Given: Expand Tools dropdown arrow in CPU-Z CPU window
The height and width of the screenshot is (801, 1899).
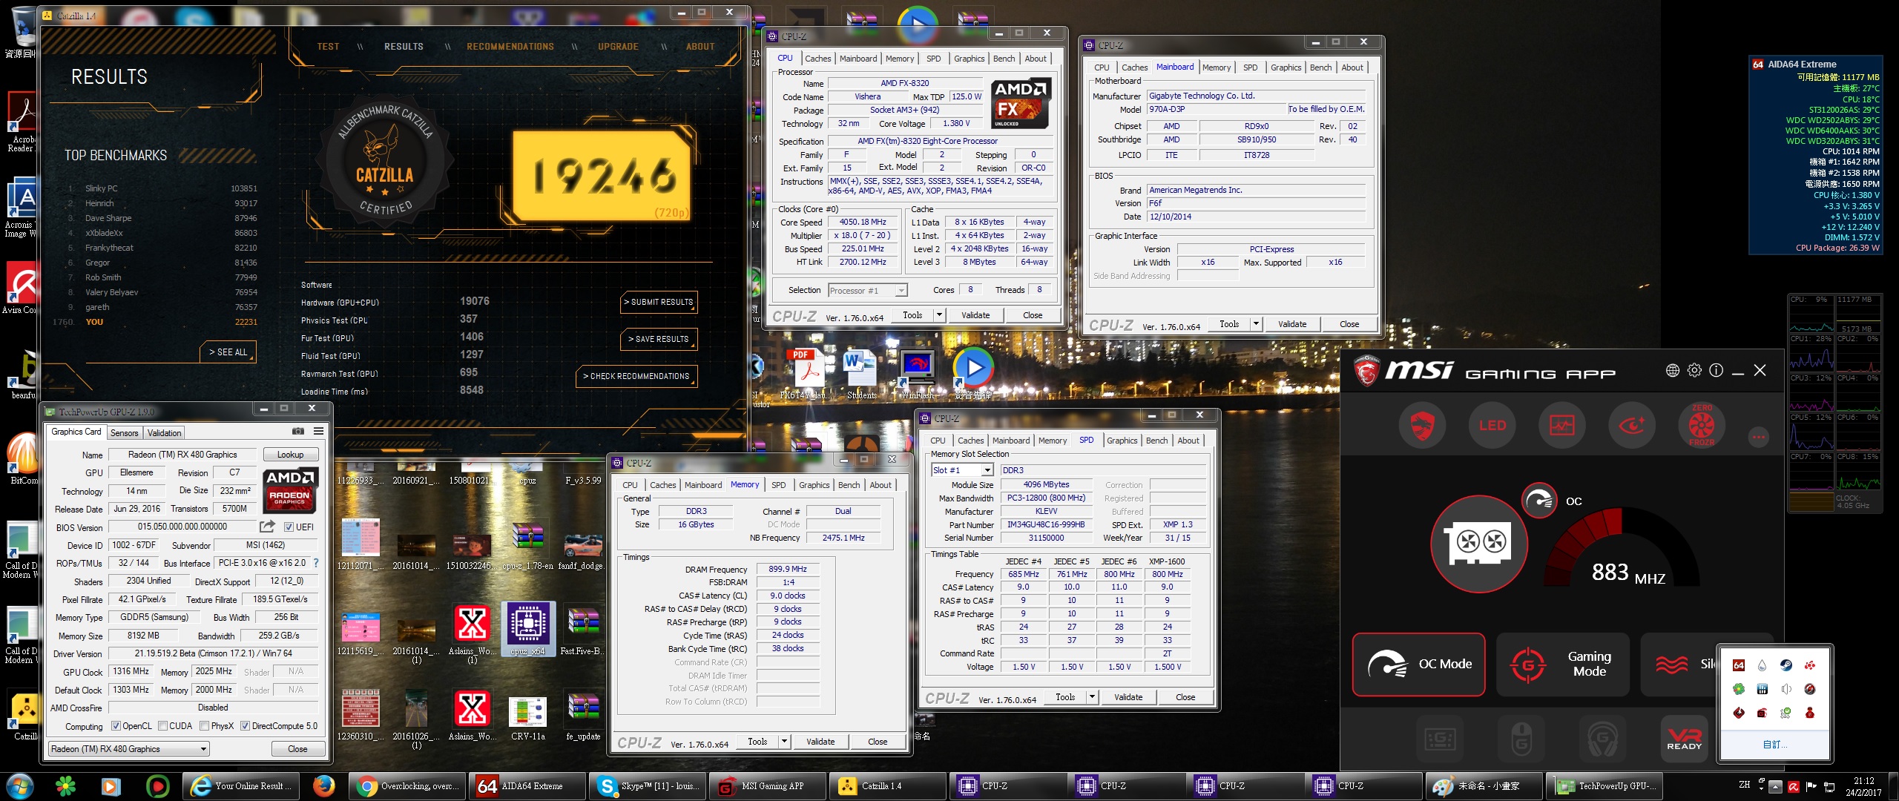Looking at the screenshot, I should pyautogui.click(x=939, y=315).
